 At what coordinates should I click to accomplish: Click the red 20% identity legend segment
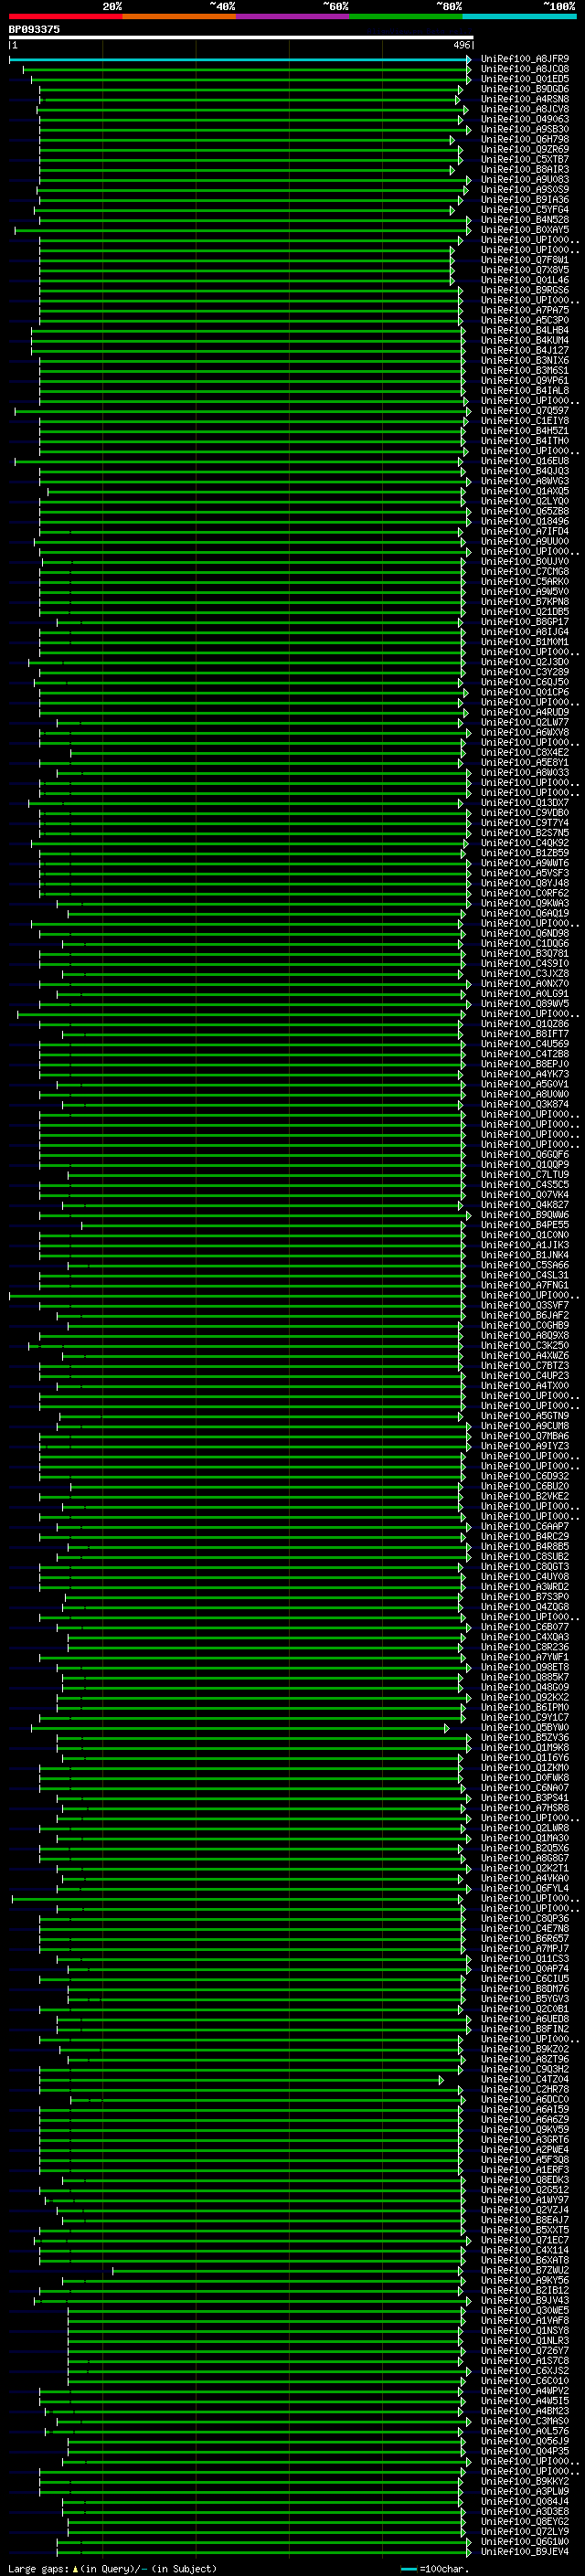pyautogui.click(x=65, y=17)
